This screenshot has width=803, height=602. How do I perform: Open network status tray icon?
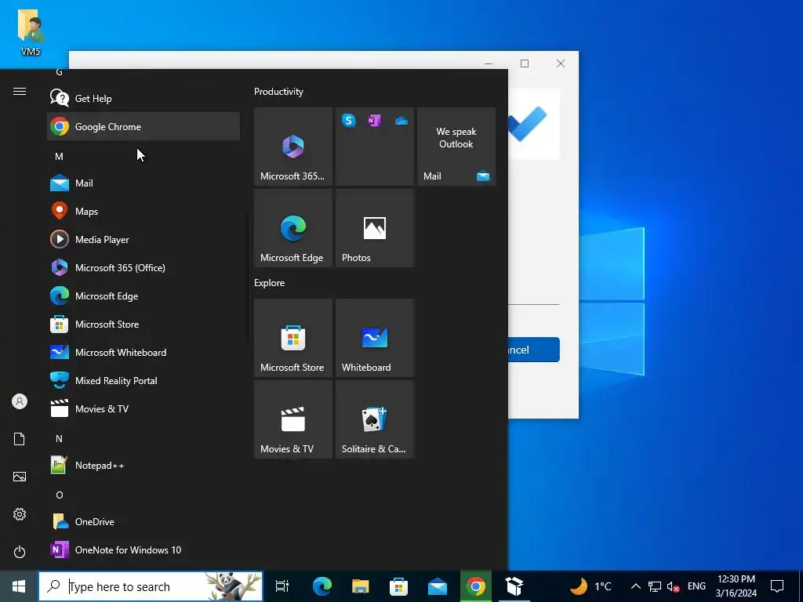point(655,586)
